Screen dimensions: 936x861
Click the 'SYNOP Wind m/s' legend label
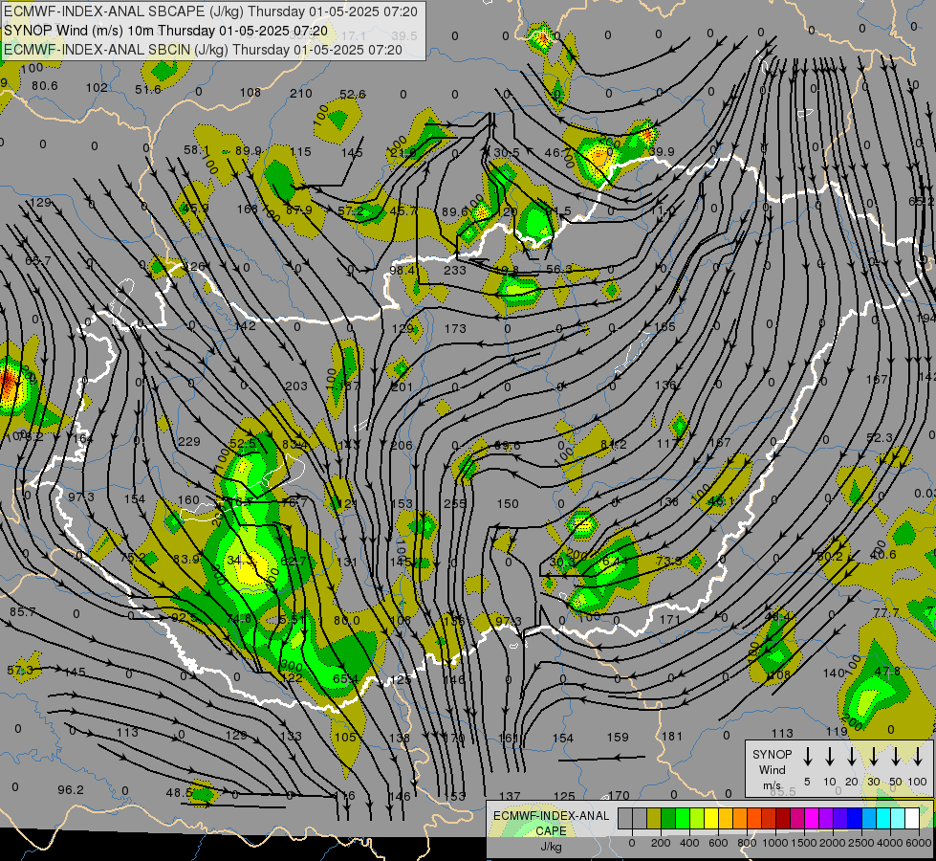(x=772, y=770)
